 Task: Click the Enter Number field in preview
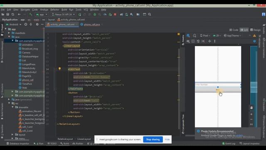(218, 85)
